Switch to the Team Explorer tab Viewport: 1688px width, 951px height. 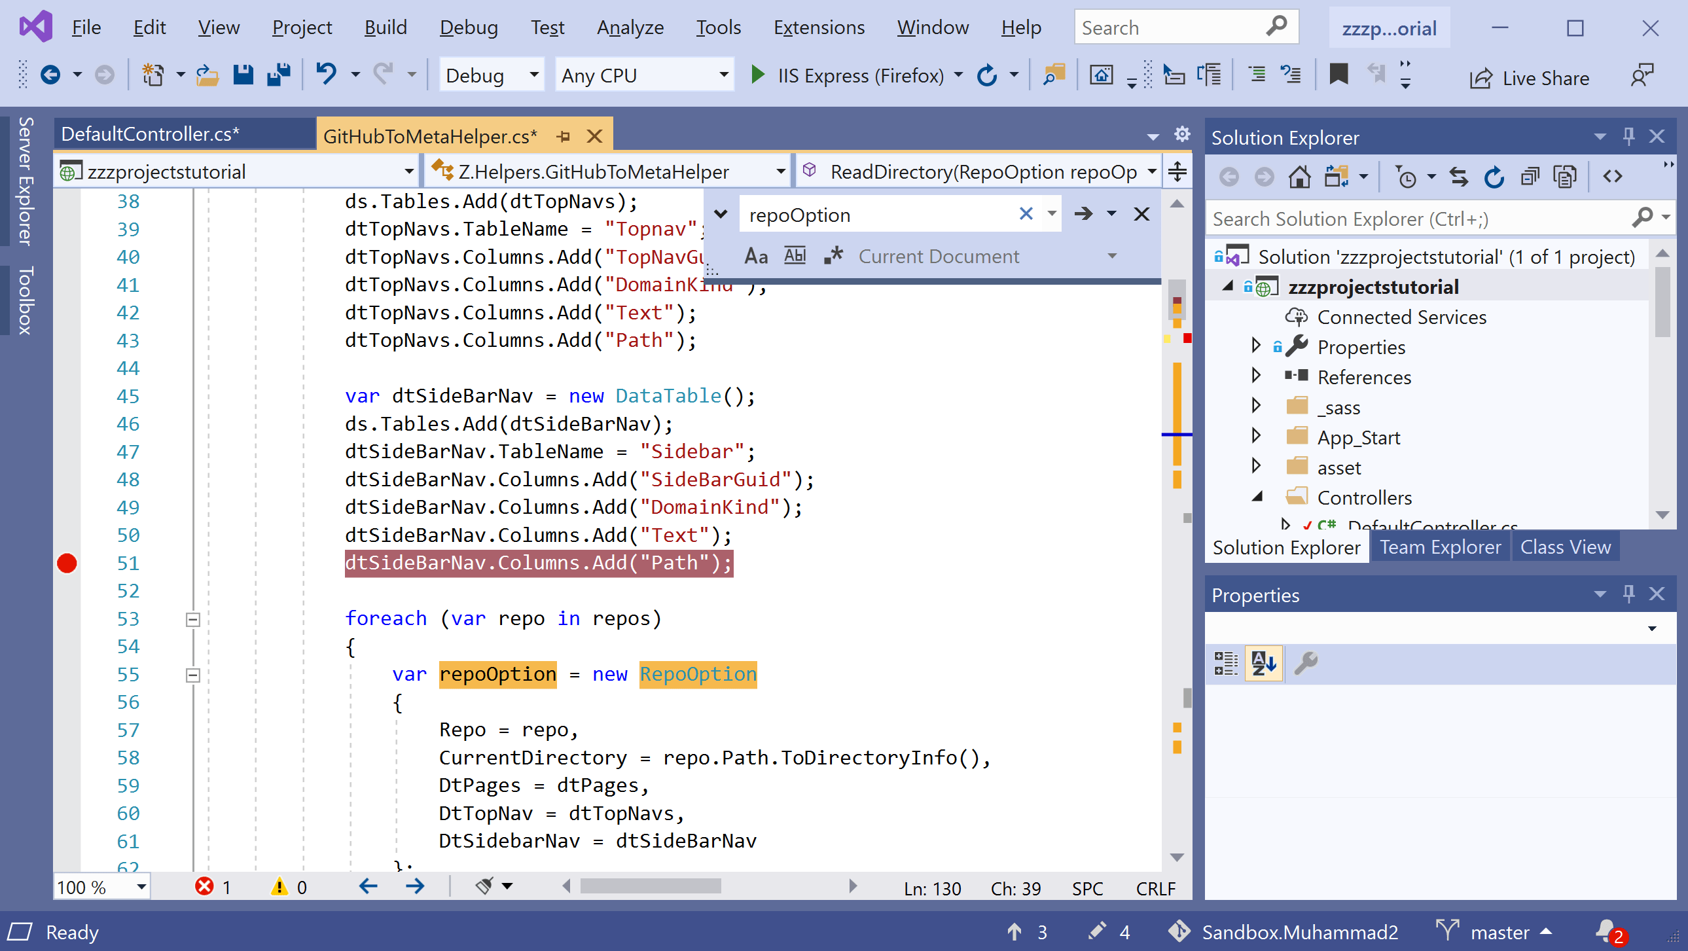[1440, 546]
